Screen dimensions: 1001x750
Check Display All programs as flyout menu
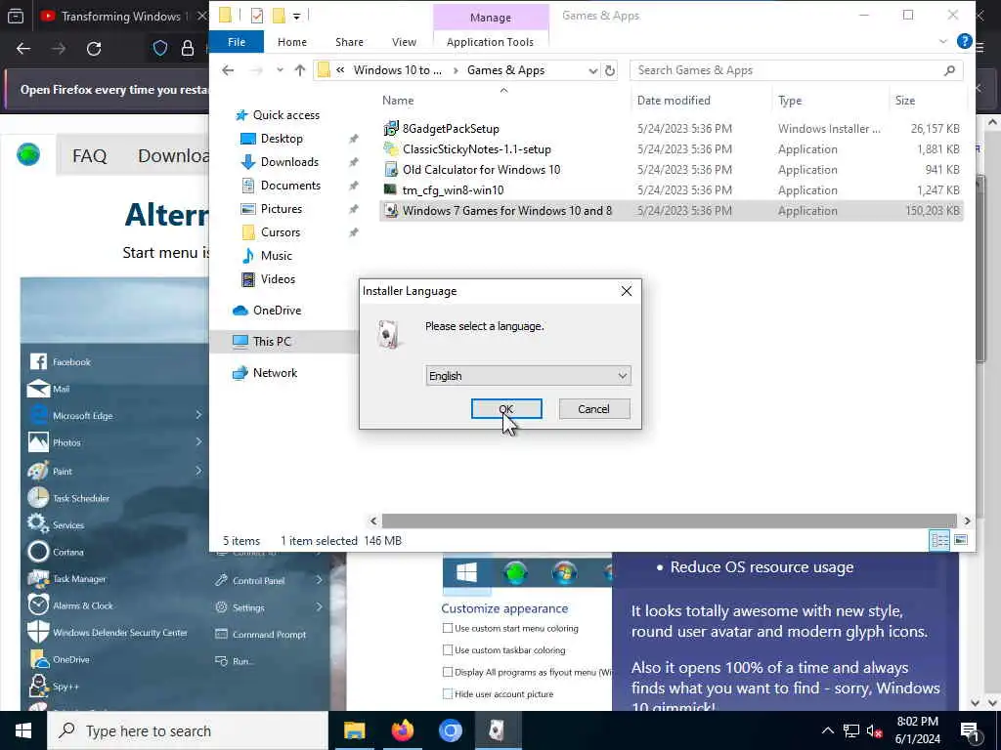point(448,672)
